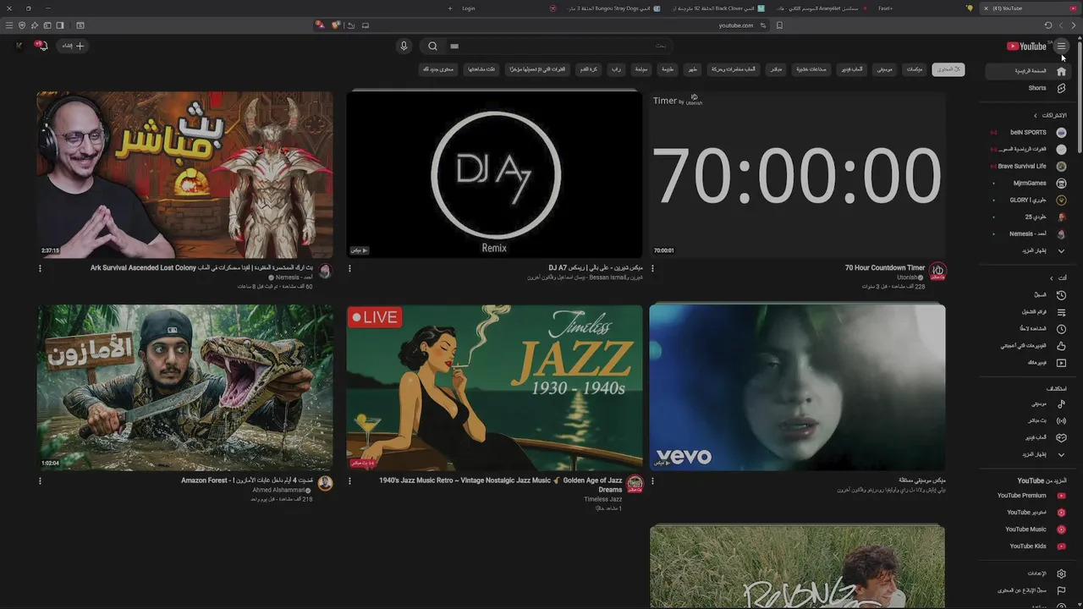1083x609 pixels.
Task: Open Ark Survival Ascended video thumbnail
Action: [x=184, y=174]
